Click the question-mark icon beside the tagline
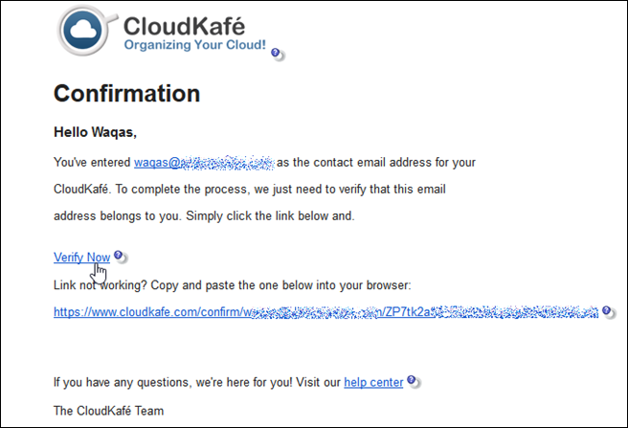Viewport: 628px width, 428px height. pyautogui.click(x=278, y=55)
